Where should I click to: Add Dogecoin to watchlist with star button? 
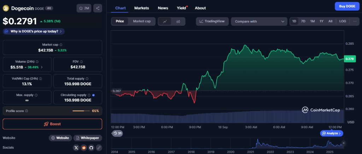(x=84, y=8)
